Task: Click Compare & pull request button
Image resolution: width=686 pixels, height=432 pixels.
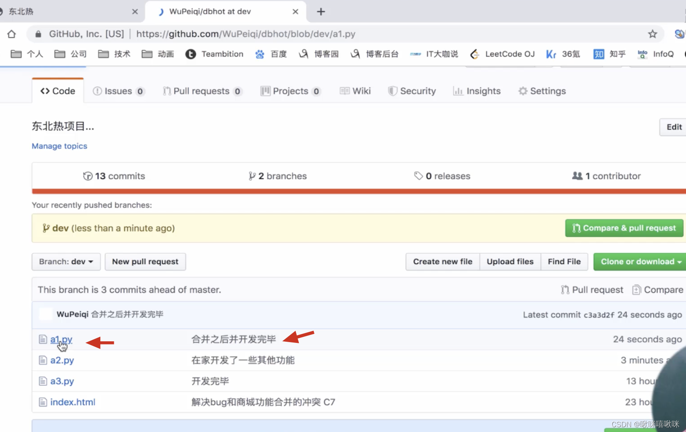Action: tap(624, 228)
